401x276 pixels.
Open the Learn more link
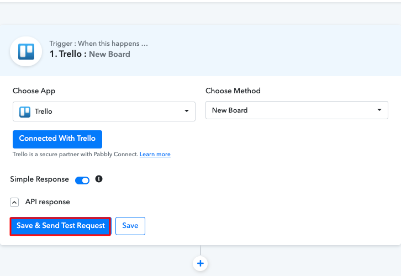155,155
